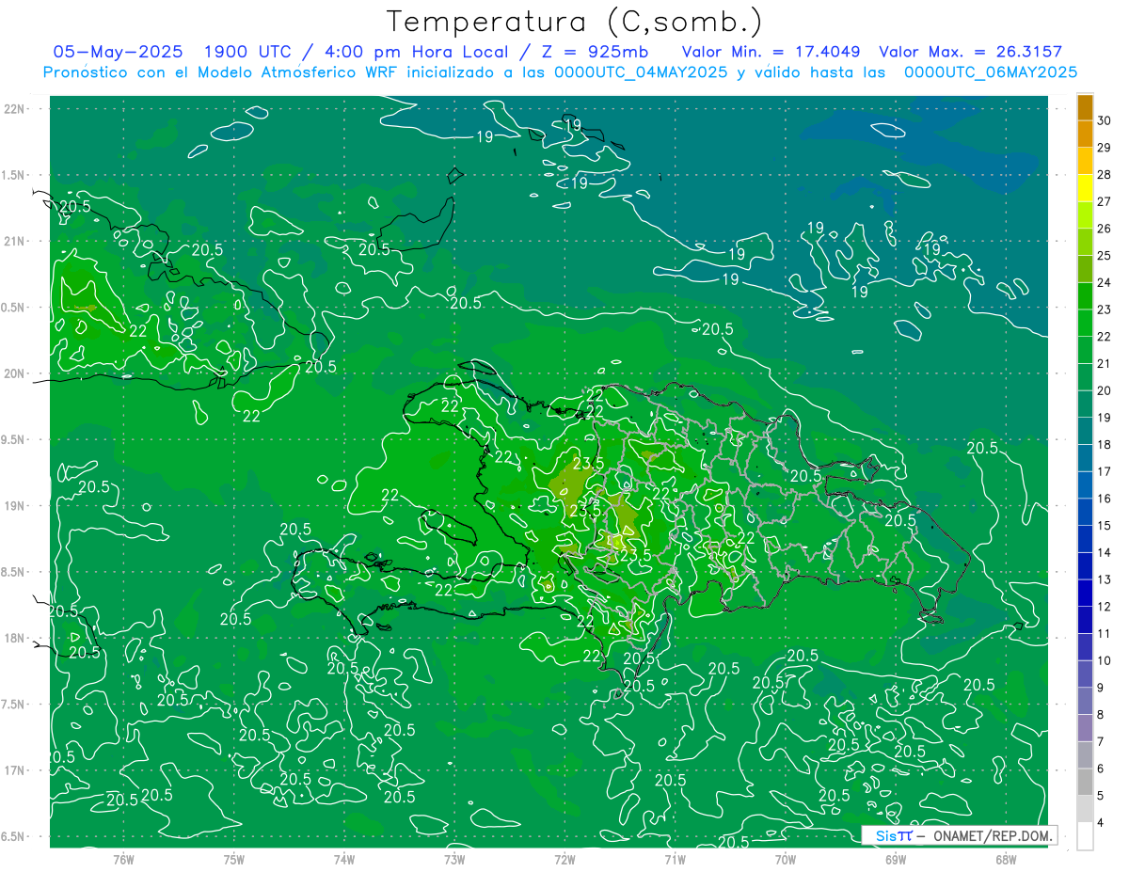This screenshot has height=872, width=1129.
Task: Click the '71W' longitude axis label
Action: pyautogui.click(x=675, y=860)
